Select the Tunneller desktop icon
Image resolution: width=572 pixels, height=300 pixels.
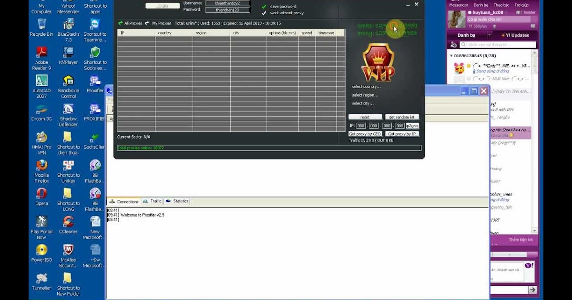[41, 281]
